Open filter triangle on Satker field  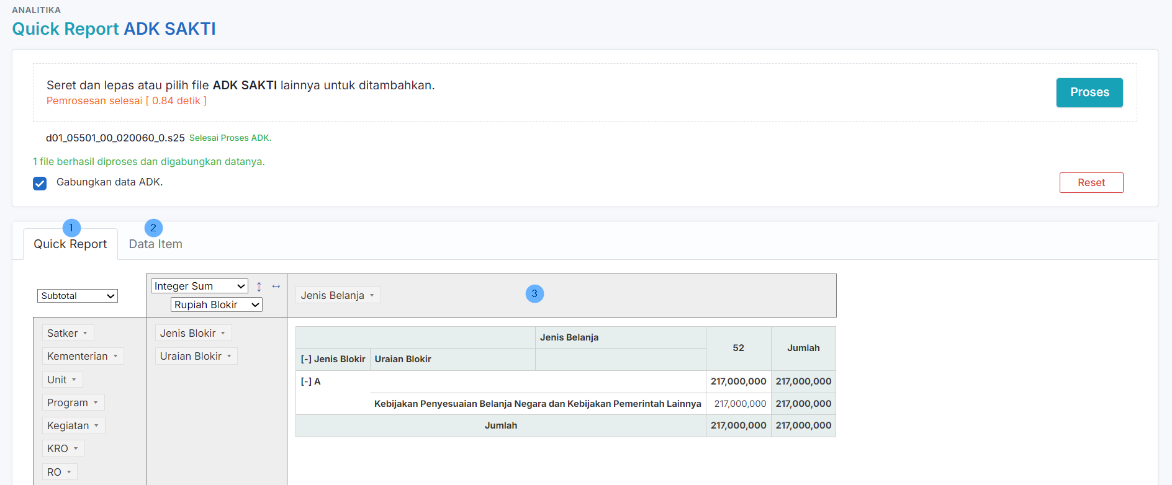86,334
